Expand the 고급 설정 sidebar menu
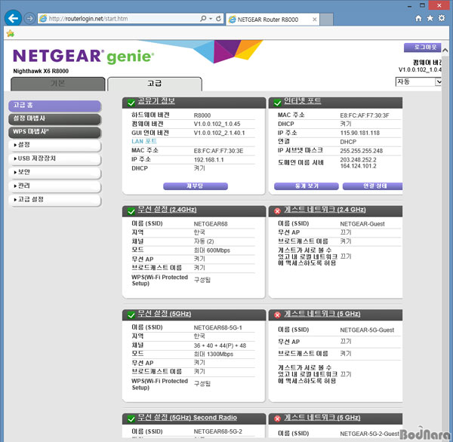Image resolution: width=453 pixels, height=442 pixels. pyautogui.click(x=54, y=200)
